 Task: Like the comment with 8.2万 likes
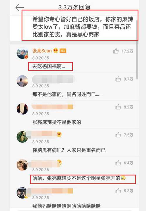(x=118, y=107)
